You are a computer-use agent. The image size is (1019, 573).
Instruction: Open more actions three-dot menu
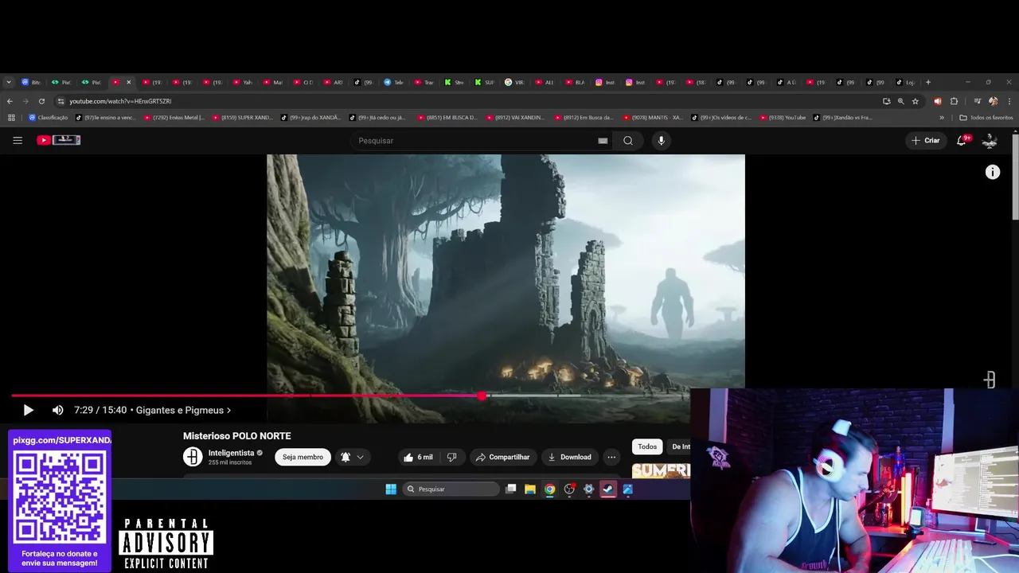tap(611, 457)
